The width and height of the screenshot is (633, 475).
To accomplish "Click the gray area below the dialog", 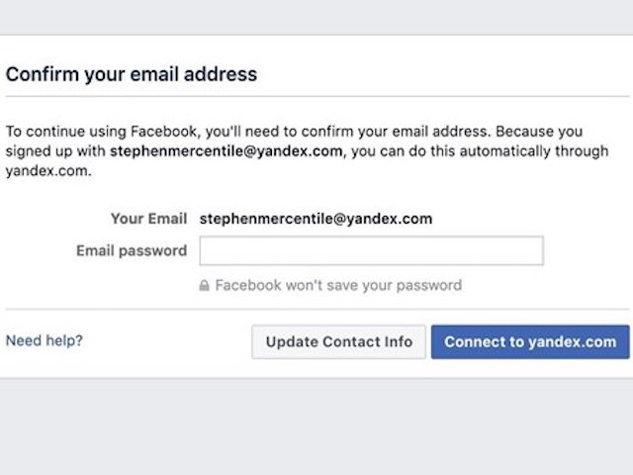I will point(316,426).
